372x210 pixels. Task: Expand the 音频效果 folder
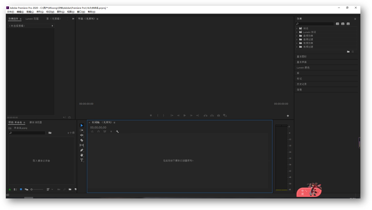pos(297,36)
